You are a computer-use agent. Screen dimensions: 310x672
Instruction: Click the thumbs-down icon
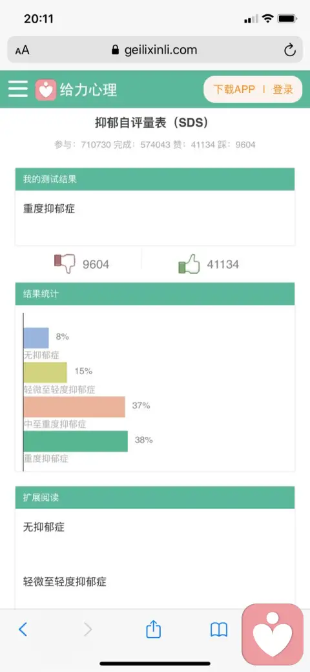point(65,264)
